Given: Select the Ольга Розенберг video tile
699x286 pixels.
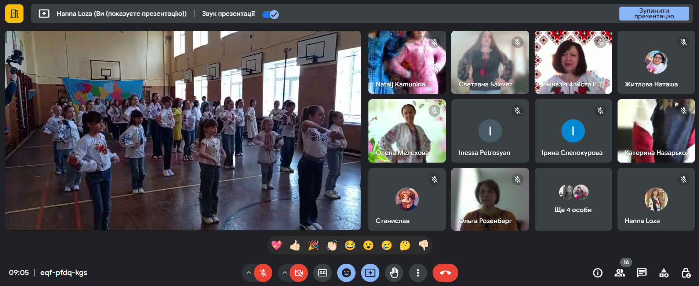Looking at the screenshot, I should (490, 200).
